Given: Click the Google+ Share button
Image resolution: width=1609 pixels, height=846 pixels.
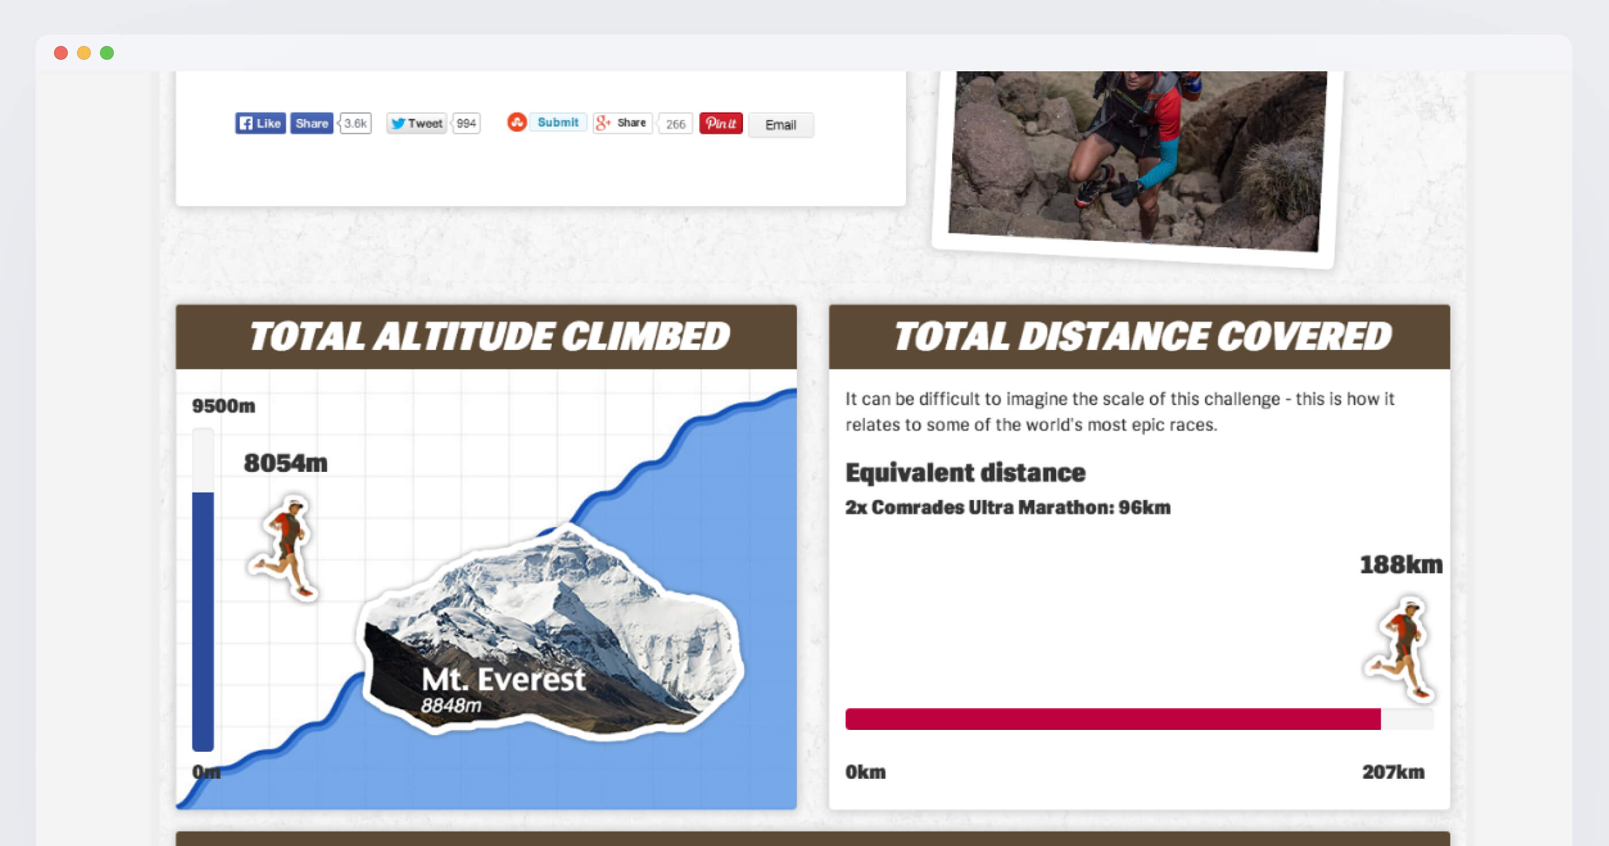Looking at the screenshot, I should pos(622,123).
